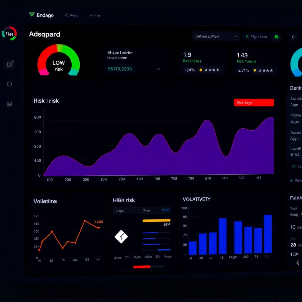Viewport: 302px width, 302px height.
Task: Click the share icon beside Pery
Action: (x=66, y=15)
